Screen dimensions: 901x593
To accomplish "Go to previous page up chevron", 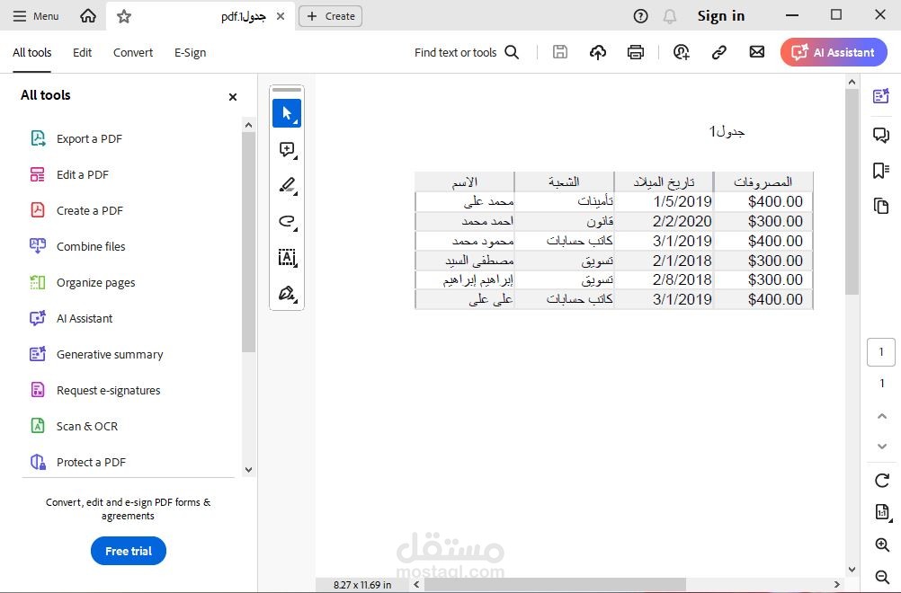I will 882,416.
